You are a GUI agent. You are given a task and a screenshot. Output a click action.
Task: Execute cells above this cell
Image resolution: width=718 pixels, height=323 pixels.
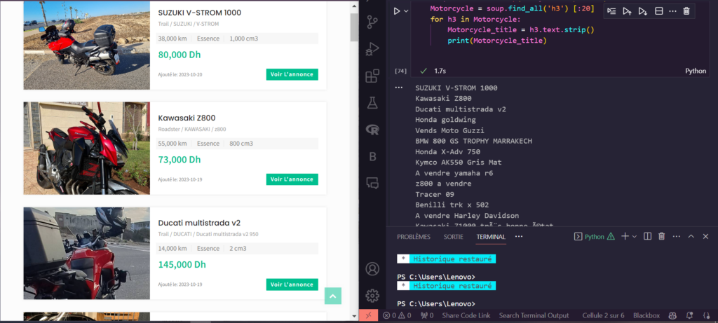click(x=627, y=11)
